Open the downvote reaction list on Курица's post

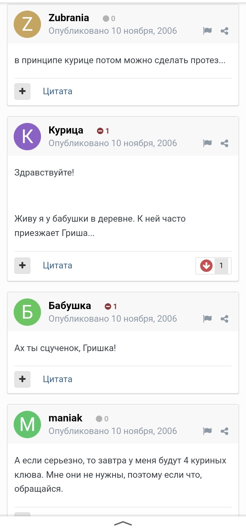tap(214, 266)
